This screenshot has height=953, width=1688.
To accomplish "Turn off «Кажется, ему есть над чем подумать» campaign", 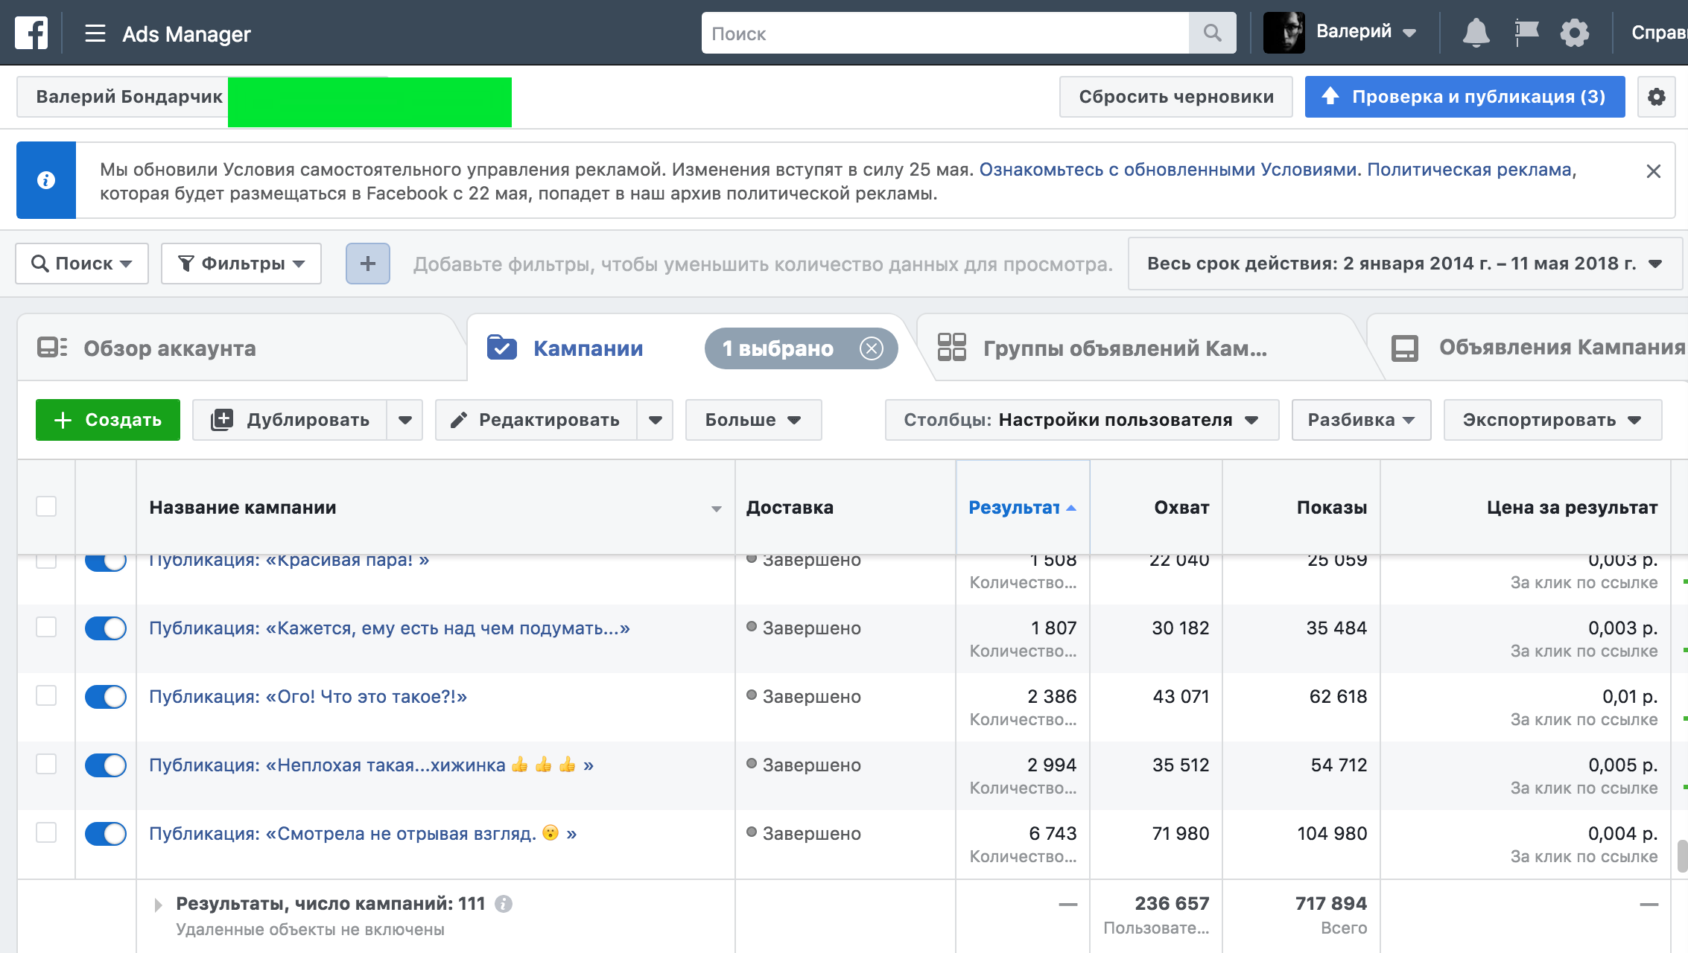I will point(105,628).
